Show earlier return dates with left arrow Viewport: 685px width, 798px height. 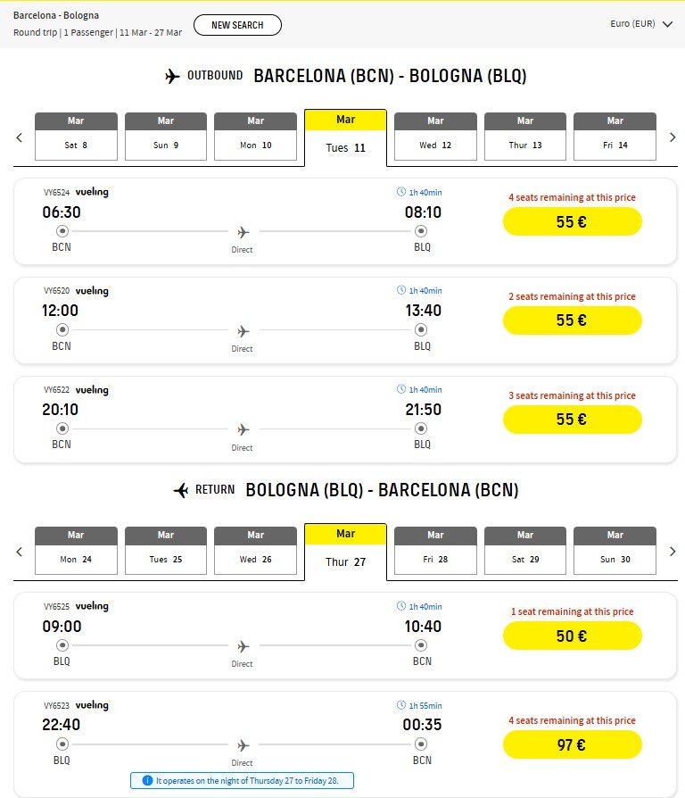click(19, 552)
